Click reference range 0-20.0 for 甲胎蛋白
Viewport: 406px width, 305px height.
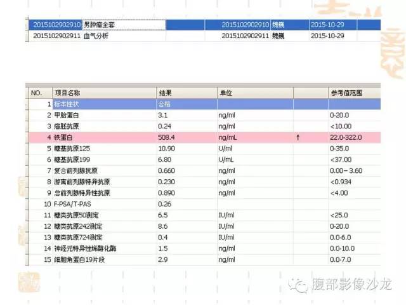pyautogui.click(x=339, y=115)
